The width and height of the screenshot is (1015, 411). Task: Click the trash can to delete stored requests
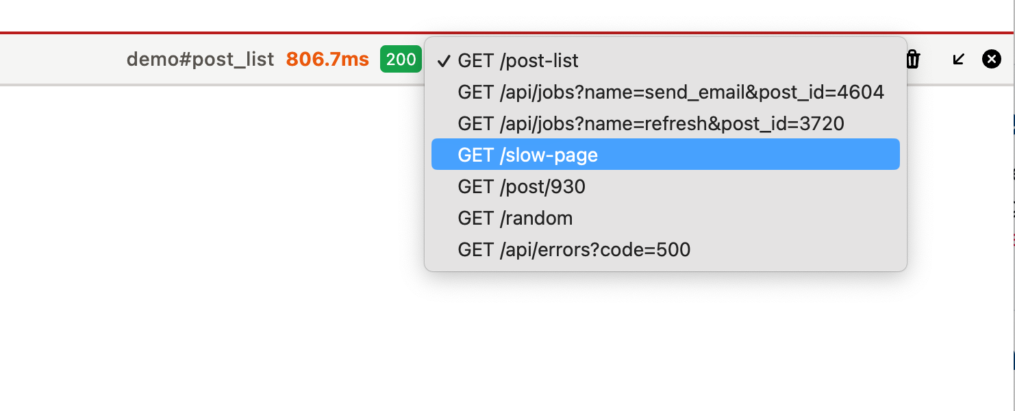click(913, 60)
